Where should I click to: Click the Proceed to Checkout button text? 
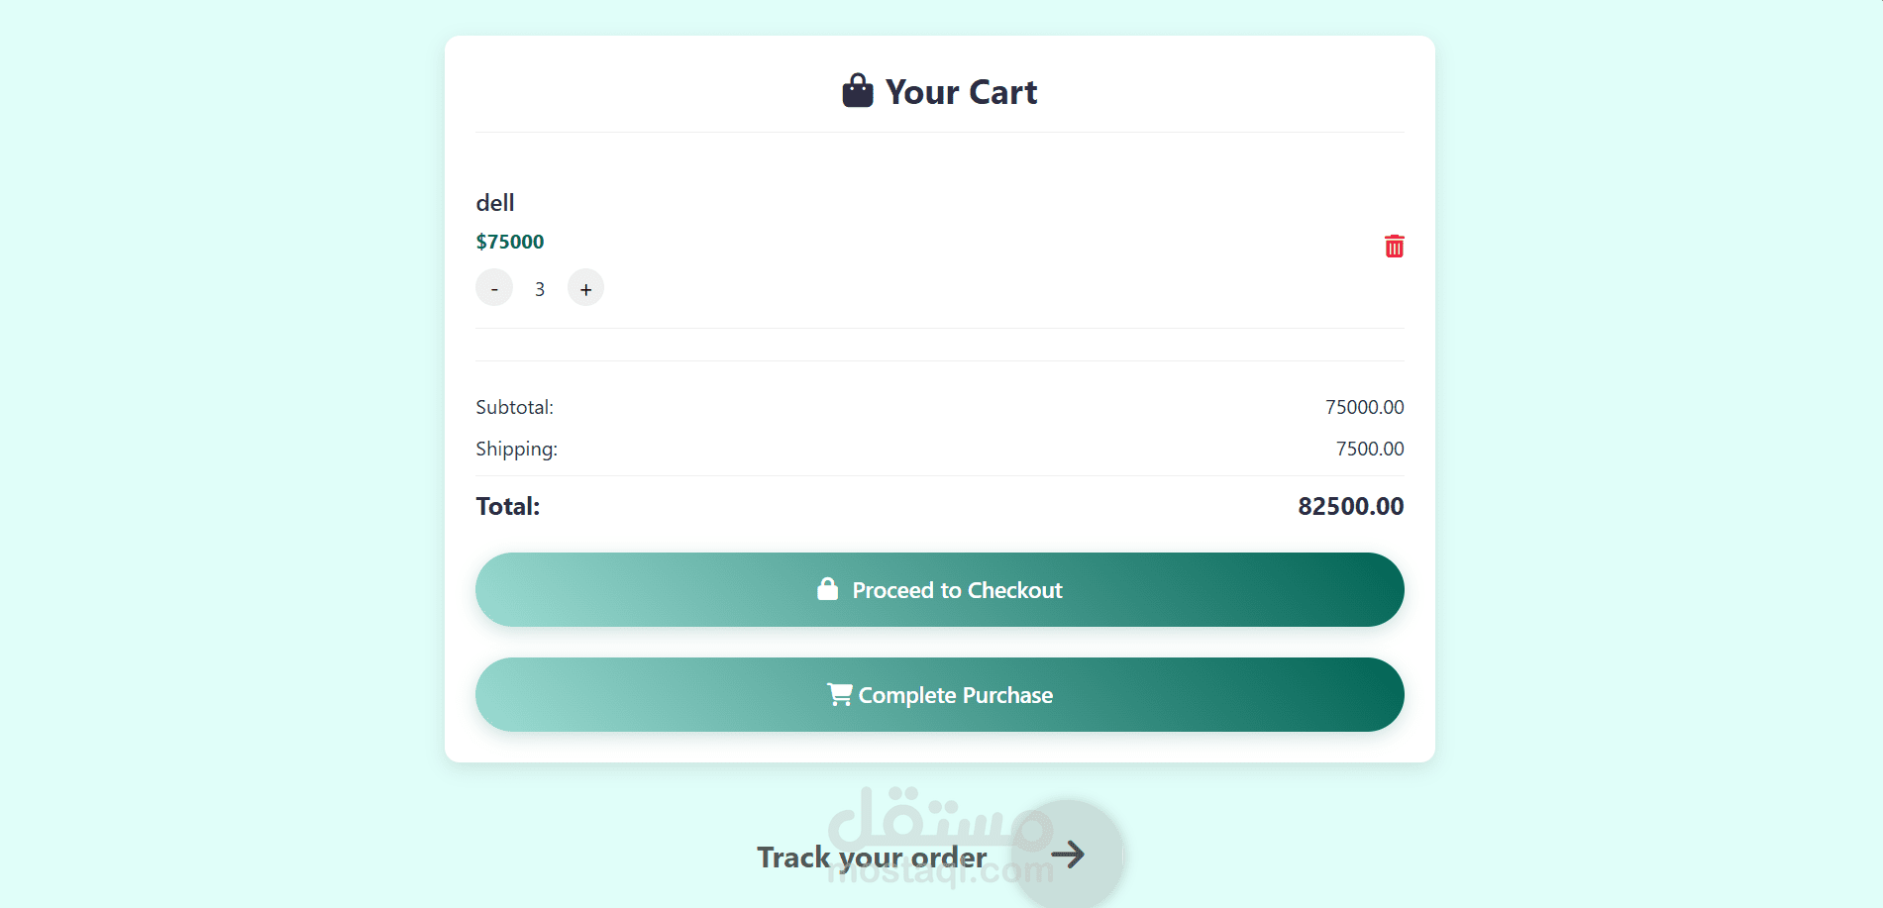[x=957, y=590]
